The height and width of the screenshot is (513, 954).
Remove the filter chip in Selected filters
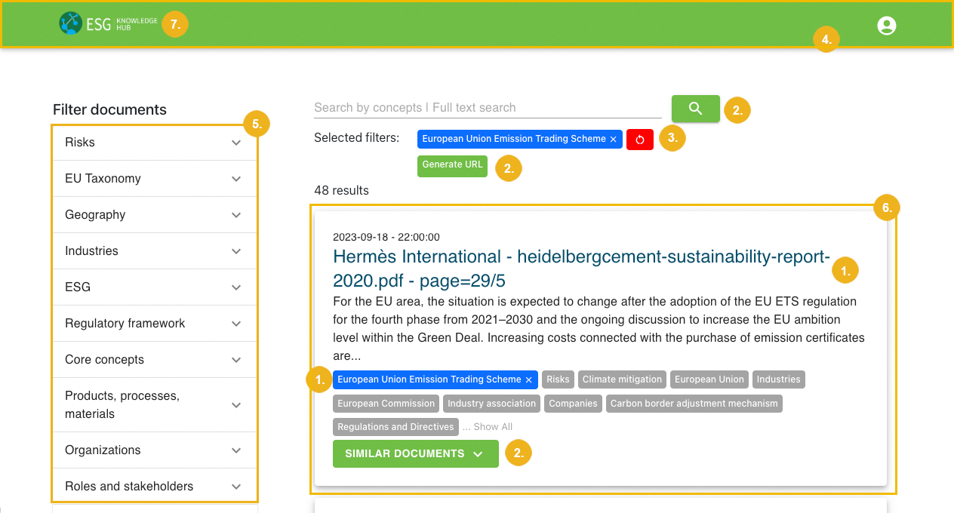pyautogui.click(x=613, y=140)
